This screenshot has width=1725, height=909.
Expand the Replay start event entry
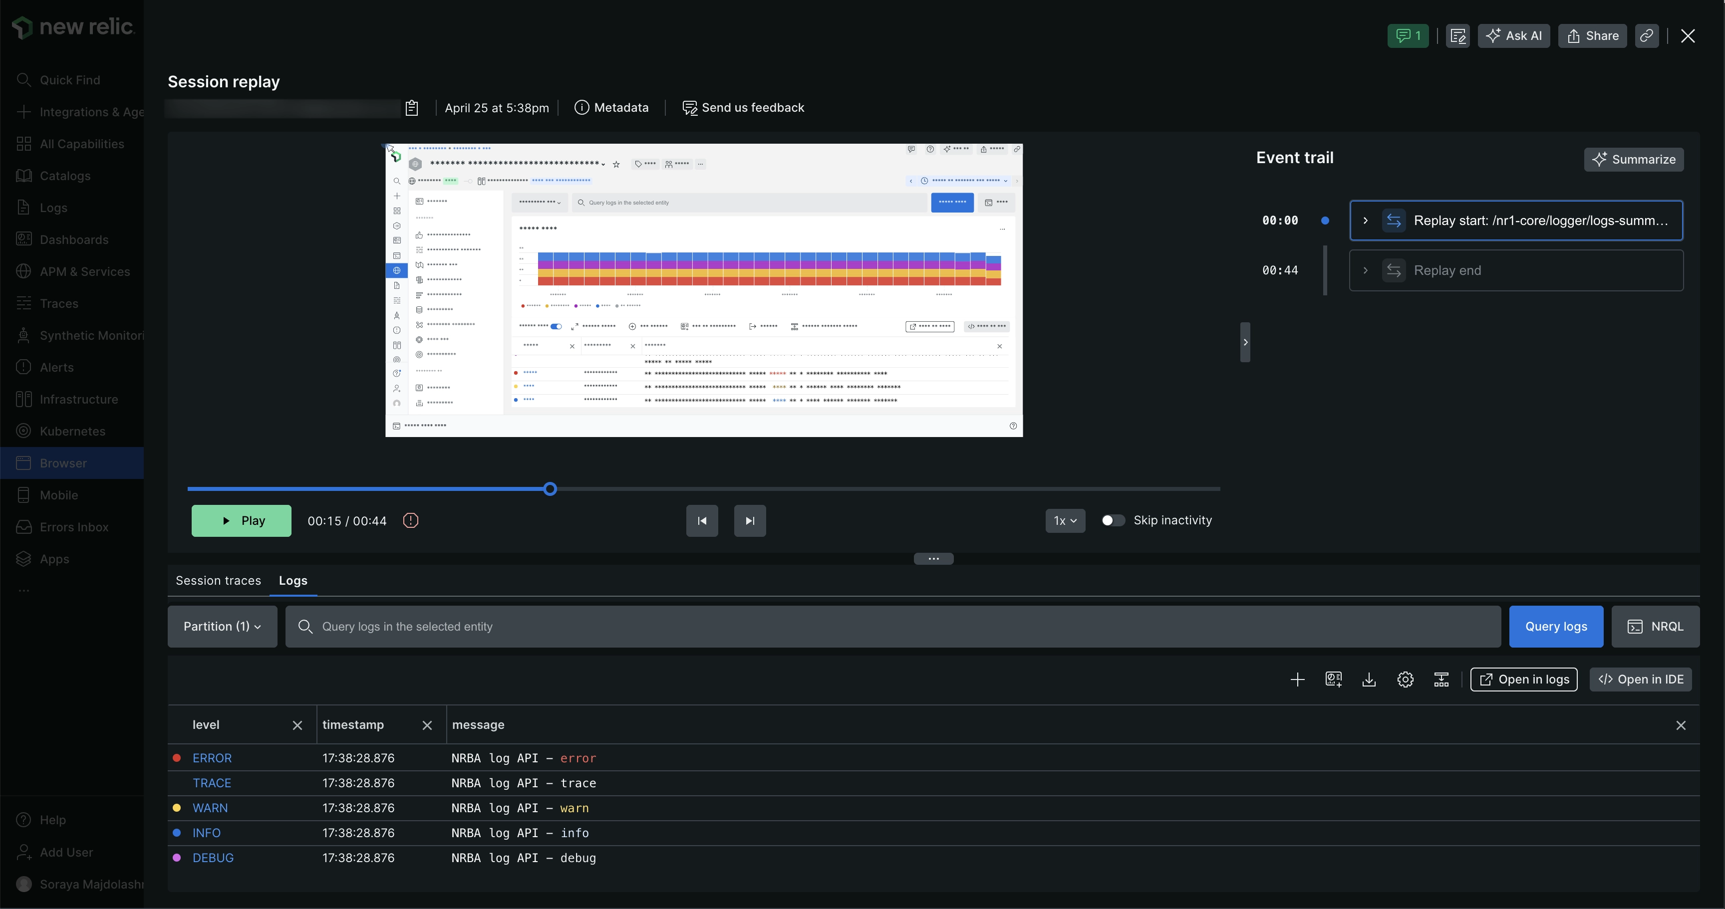click(x=1366, y=221)
